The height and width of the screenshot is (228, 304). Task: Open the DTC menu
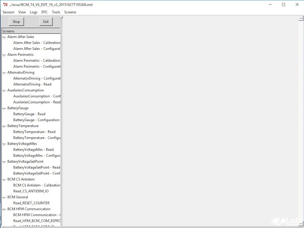click(x=44, y=12)
